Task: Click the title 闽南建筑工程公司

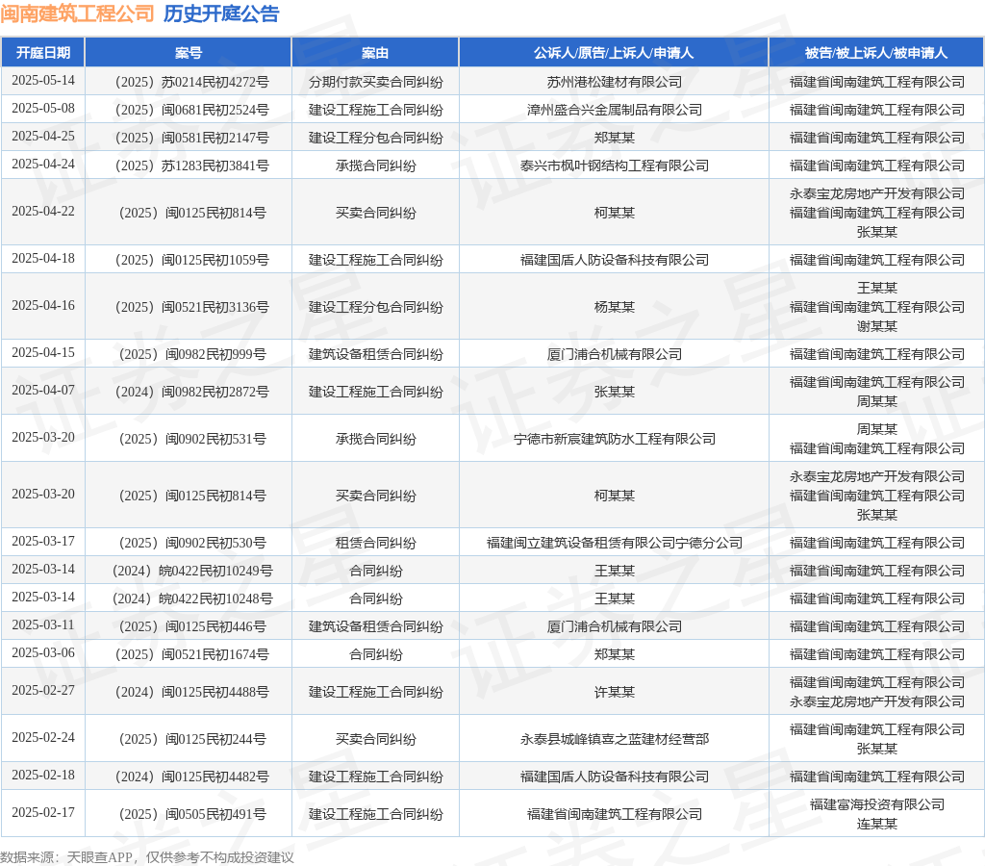Action: pos(77,13)
